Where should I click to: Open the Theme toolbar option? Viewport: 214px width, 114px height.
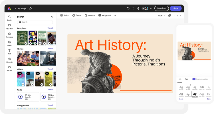77,15
